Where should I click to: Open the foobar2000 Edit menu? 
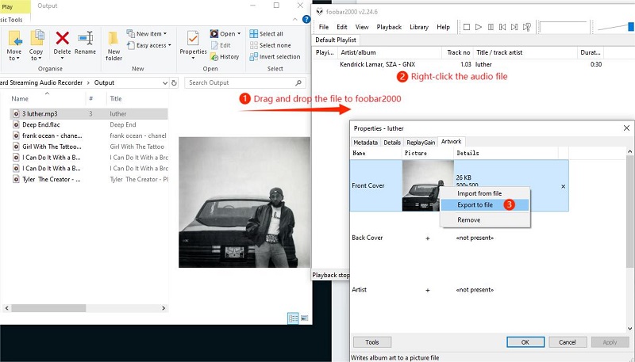click(342, 27)
